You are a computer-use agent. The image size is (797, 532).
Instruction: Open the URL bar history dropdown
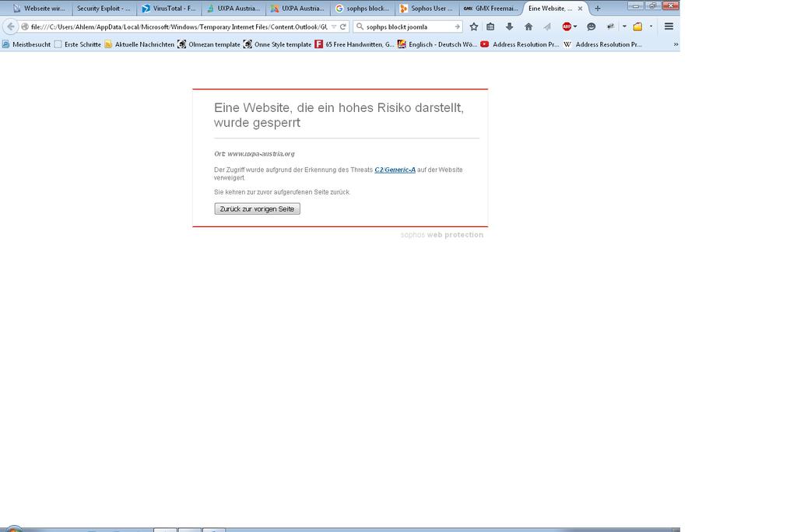tap(334, 26)
